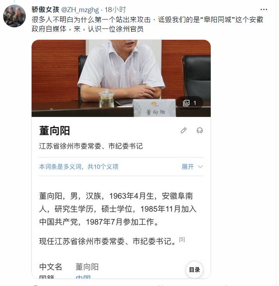The height and width of the screenshot is (286, 279).
Task: Click the chevron beside 展开
Action: tap(200, 167)
